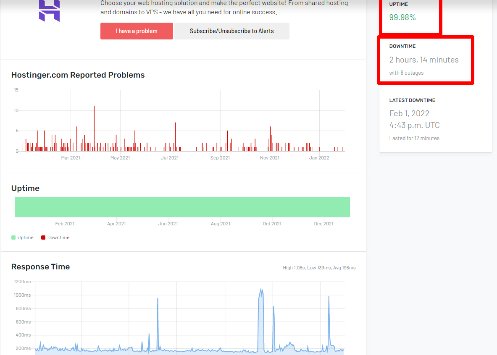Click the red Downtime legend swatch

coord(43,238)
